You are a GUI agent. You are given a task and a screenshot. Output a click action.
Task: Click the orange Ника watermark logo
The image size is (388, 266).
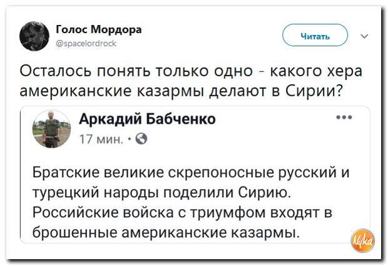[363, 240]
